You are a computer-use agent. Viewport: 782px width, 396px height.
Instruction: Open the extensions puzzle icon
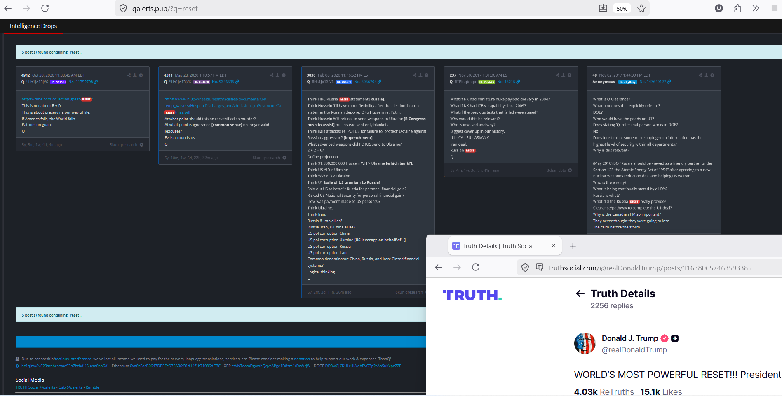738,8
